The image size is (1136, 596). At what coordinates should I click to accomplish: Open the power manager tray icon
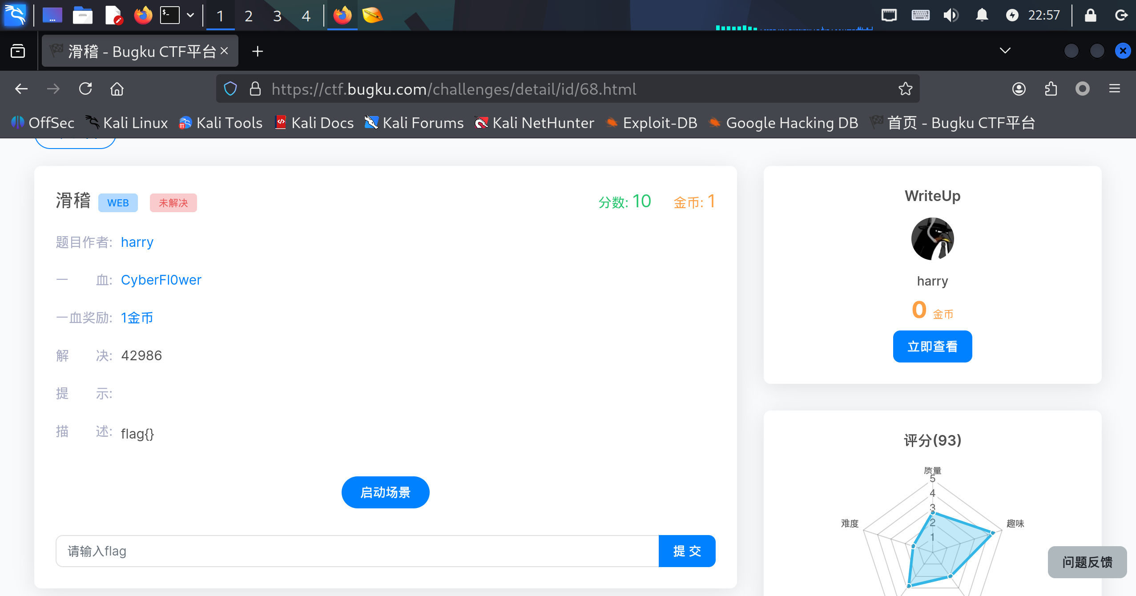tap(1012, 16)
